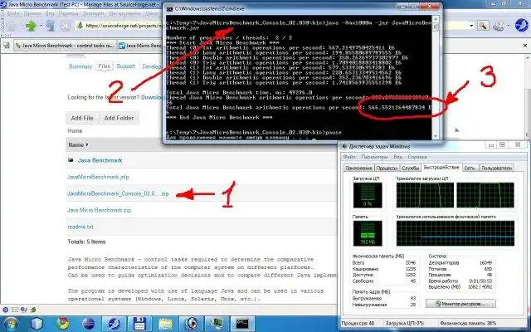The height and width of the screenshot is (332, 531).
Task: Open back button history dropdown arrow
Action: point(21,26)
